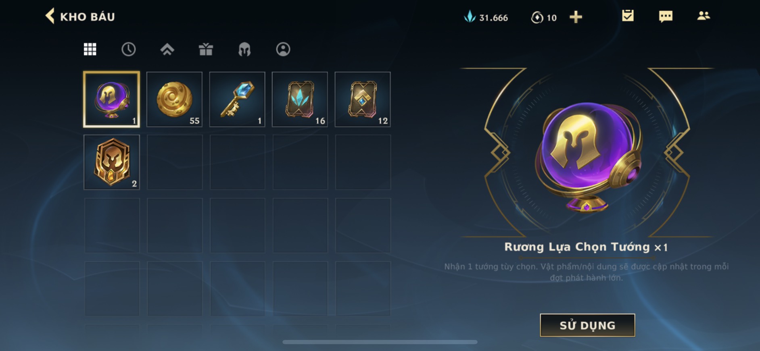The height and width of the screenshot is (351, 760).
Task: Select the all-items grid filter tab
Action: coord(90,49)
